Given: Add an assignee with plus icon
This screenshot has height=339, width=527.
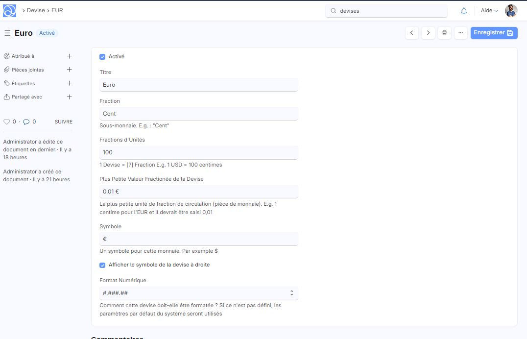Looking at the screenshot, I should pyautogui.click(x=69, y=56).
